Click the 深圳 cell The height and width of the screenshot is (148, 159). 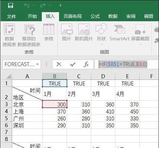pos(27,125)
